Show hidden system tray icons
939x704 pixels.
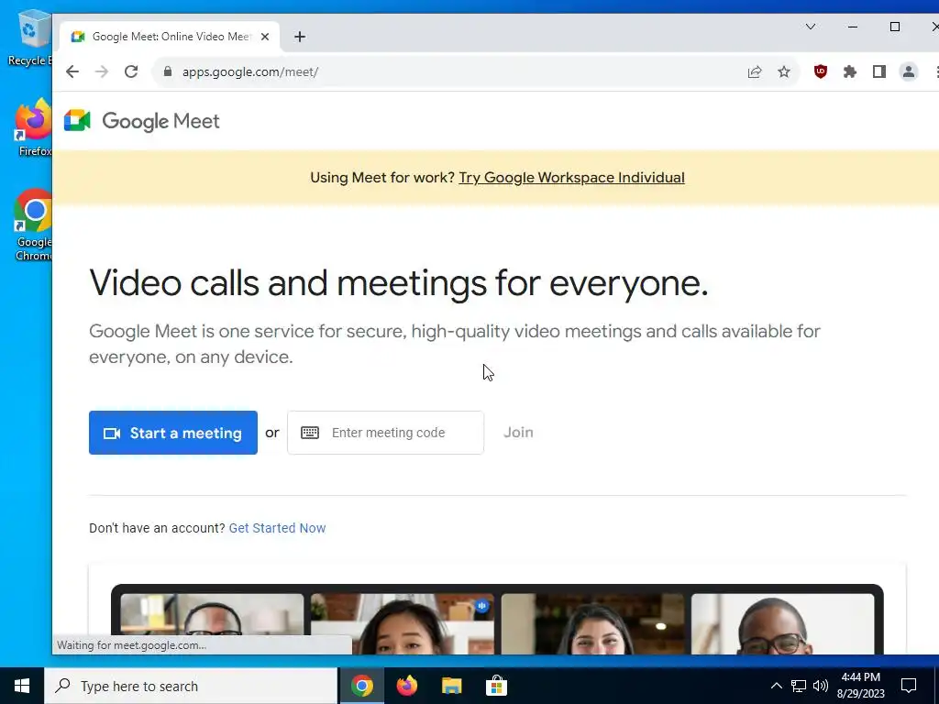coord(776,686)
